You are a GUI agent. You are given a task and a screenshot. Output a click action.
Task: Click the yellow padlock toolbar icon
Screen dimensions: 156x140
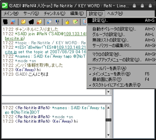point(67,22)
